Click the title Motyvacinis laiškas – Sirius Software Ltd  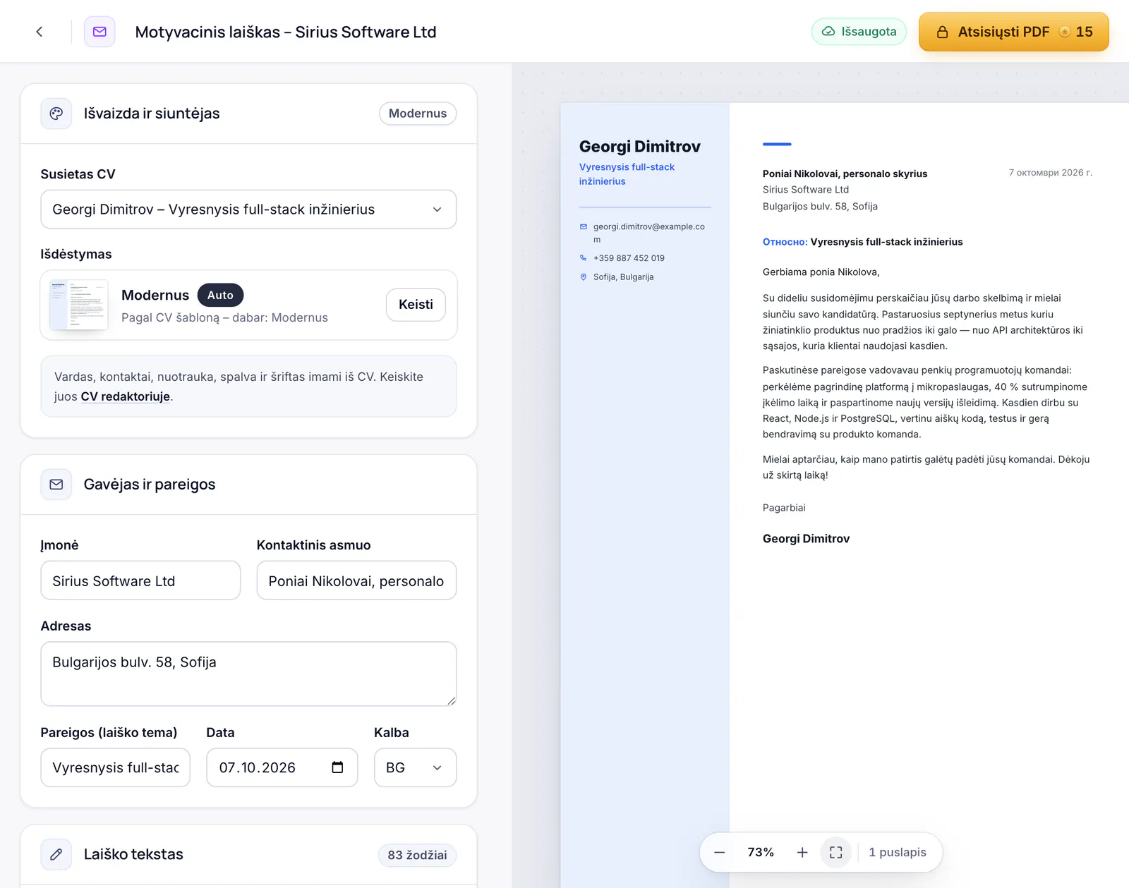286,32
